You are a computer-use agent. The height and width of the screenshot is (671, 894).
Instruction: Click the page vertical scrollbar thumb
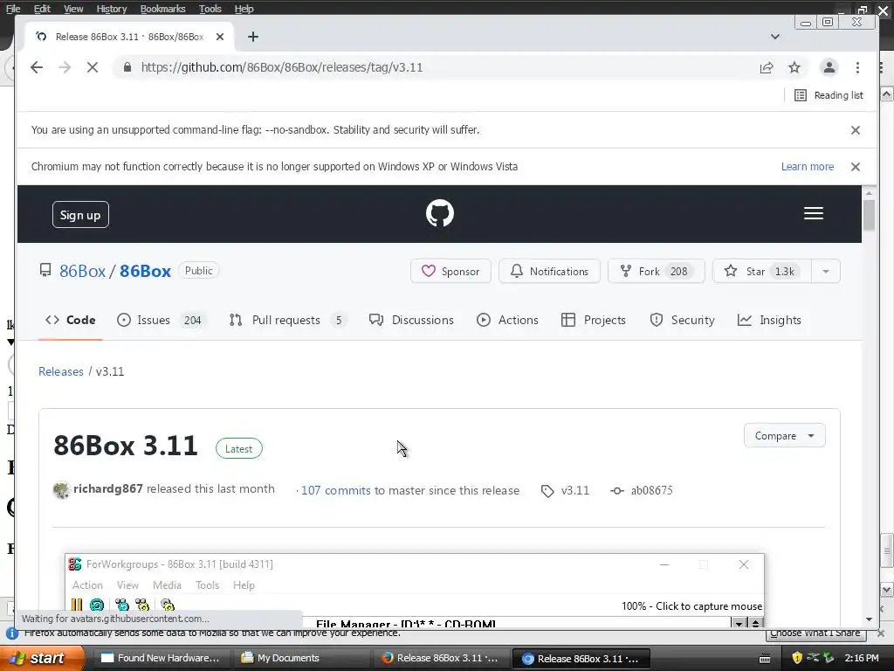(x=869, y=215)
